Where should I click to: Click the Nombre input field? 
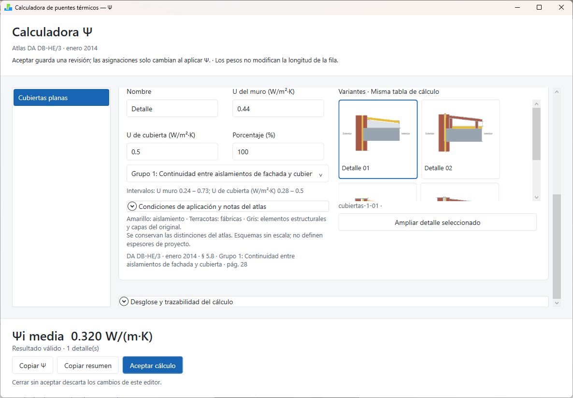[x=172, y=109]
